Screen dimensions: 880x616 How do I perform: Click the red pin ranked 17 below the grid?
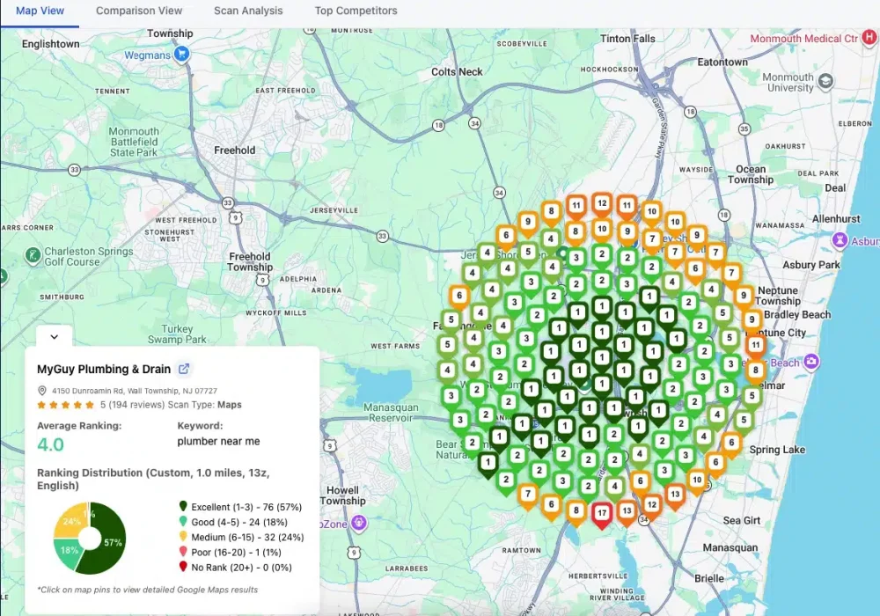602,512
